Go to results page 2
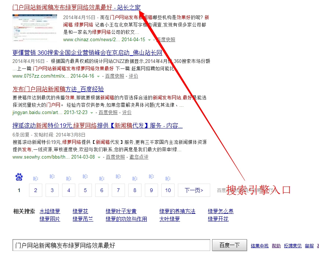 [x=36, y=190]
